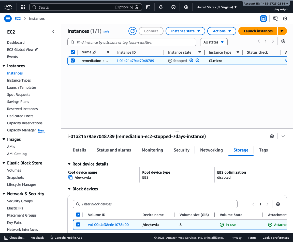Image resolution: width=293 pixels, height=242 pixels.
Task: Open CloudShell from the status bar
Action: (14, 237)
